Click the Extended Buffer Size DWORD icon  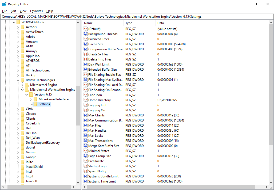point(85,69)
